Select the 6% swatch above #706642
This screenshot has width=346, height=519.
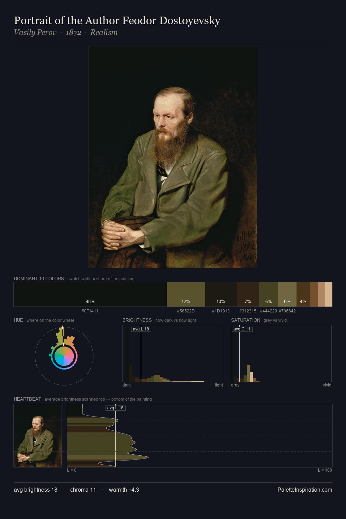point(287,294)
